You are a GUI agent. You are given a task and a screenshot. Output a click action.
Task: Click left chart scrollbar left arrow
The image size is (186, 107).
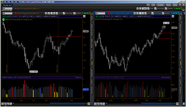[x=13, y=104]
